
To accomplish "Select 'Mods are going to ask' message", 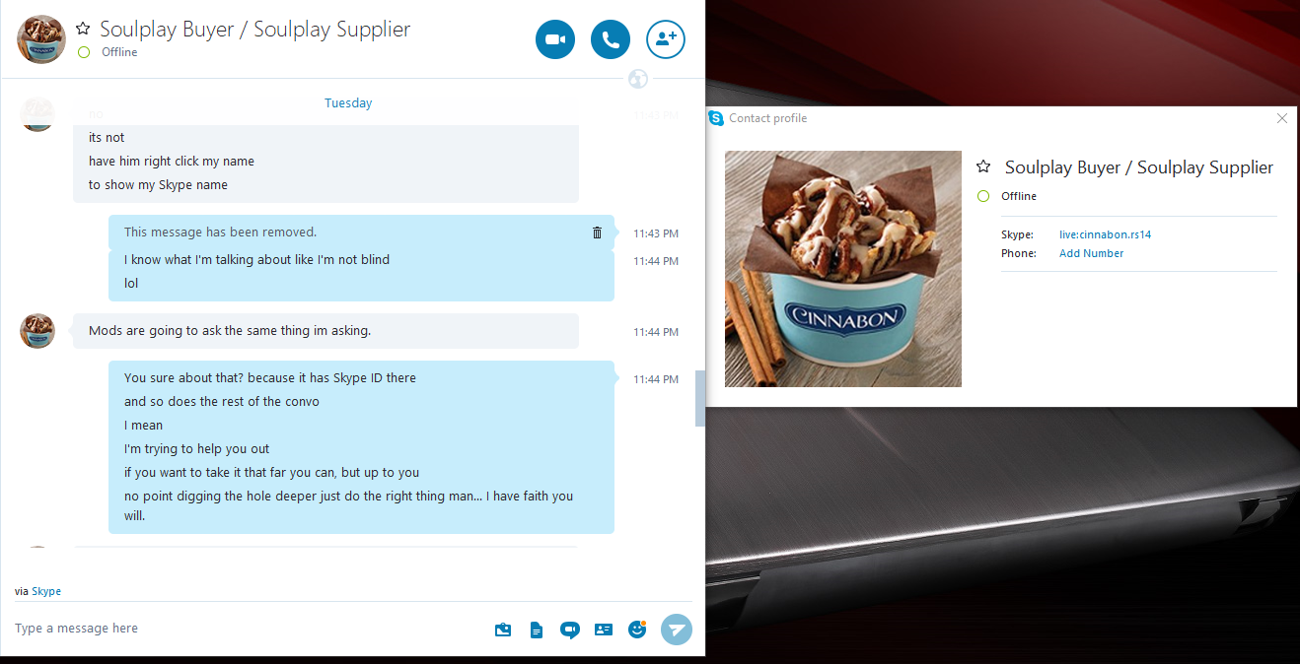I will point(230,331).
